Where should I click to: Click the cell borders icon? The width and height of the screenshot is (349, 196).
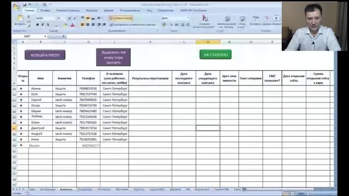[x=57, y=24]
